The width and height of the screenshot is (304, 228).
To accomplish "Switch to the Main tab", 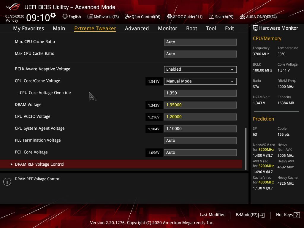I will pyautogui.click(x=59, y=28).
